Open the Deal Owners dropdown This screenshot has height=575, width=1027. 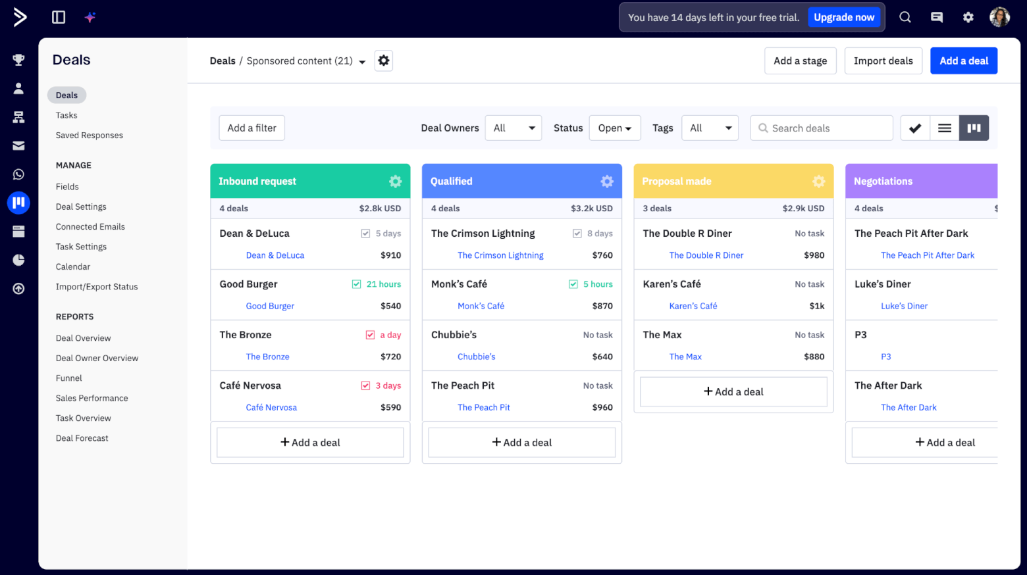click(x=513, y=128)
